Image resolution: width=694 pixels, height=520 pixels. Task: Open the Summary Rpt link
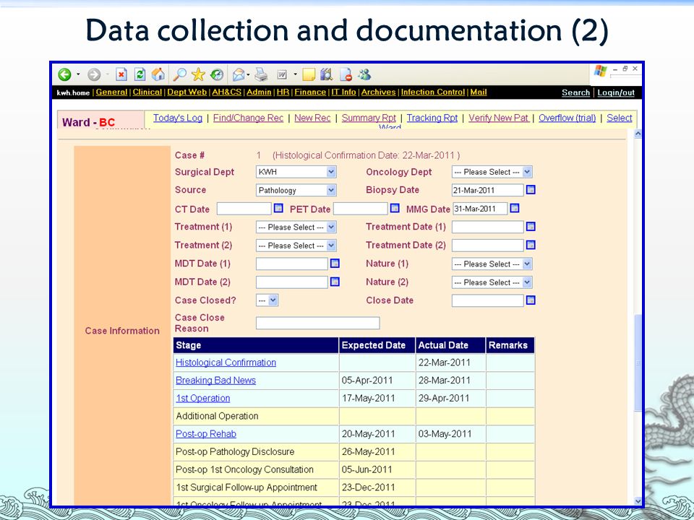(369, 118)
